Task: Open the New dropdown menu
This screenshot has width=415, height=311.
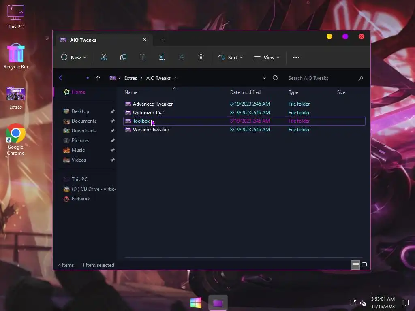Action: pos(74,57)
